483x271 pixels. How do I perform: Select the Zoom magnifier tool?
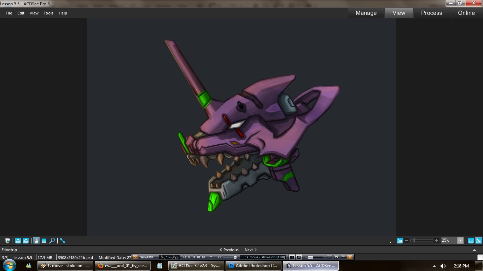coord(52,241)
